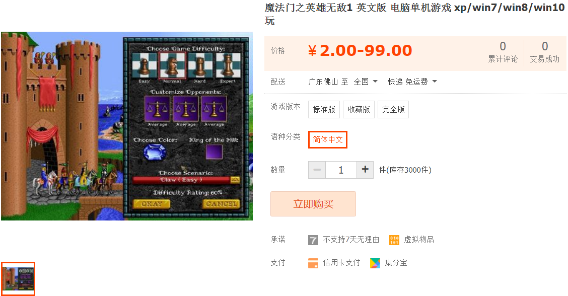Click the first Average opponent scales icon
This screenshot has height=296, width=568.
(x=157, y=109)
